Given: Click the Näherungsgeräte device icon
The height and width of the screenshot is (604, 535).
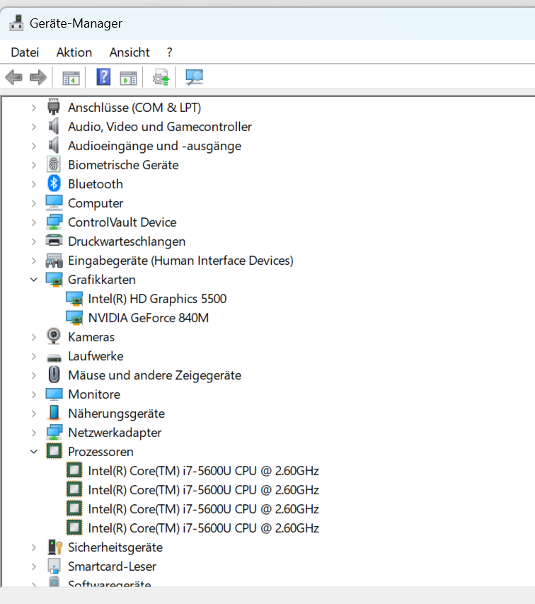Looking at the screenshot, I should click(x=54, y=413).
